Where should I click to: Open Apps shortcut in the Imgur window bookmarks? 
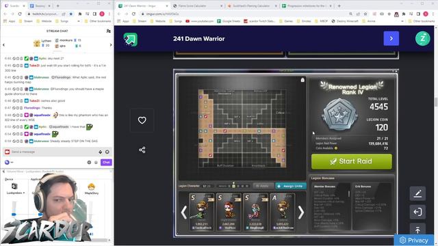click(123, 21)
